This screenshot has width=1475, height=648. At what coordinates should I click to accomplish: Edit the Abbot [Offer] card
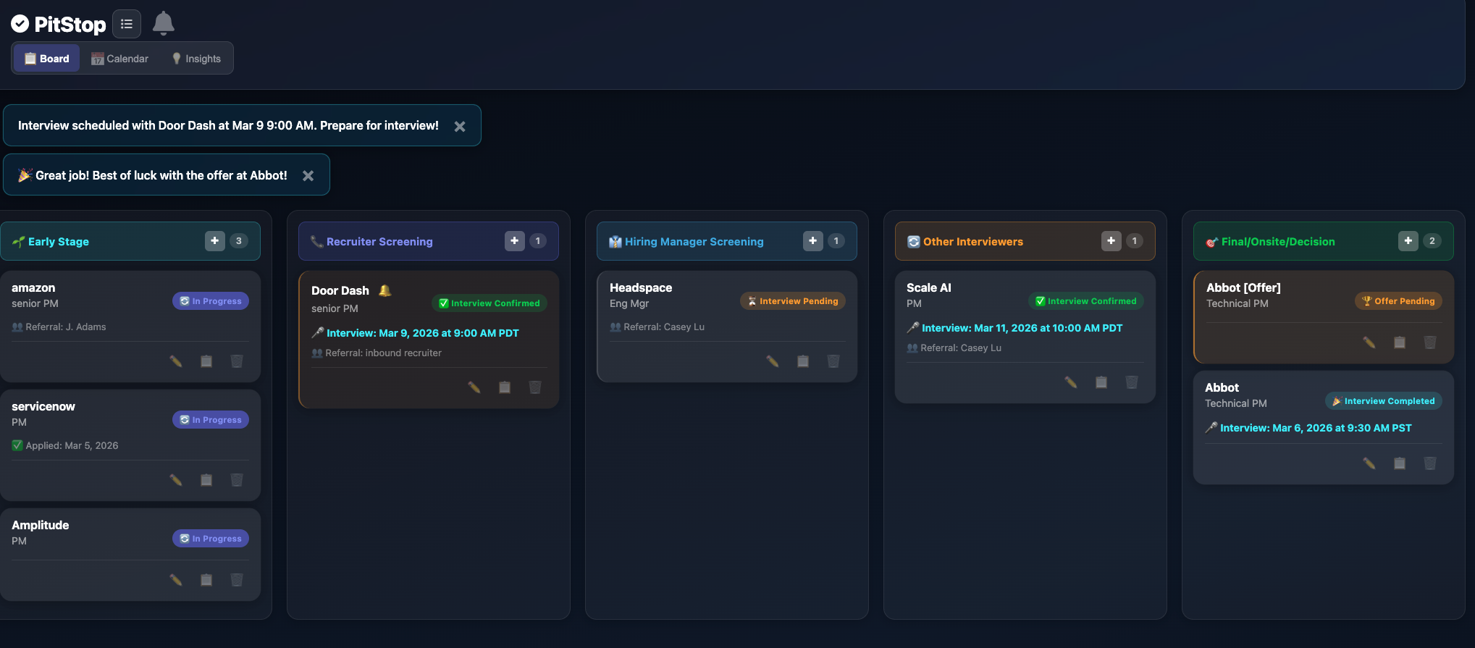[x=1369, y=342]
